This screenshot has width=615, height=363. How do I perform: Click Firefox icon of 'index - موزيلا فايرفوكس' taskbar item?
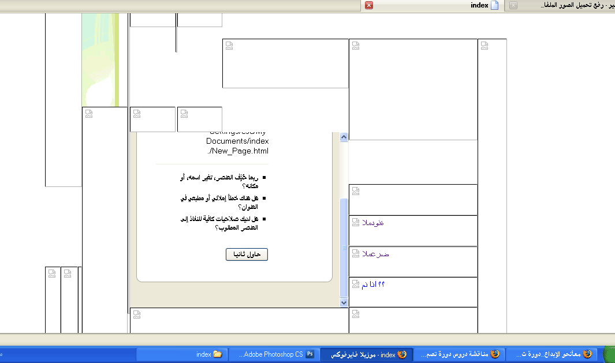(x=402, y=354)
